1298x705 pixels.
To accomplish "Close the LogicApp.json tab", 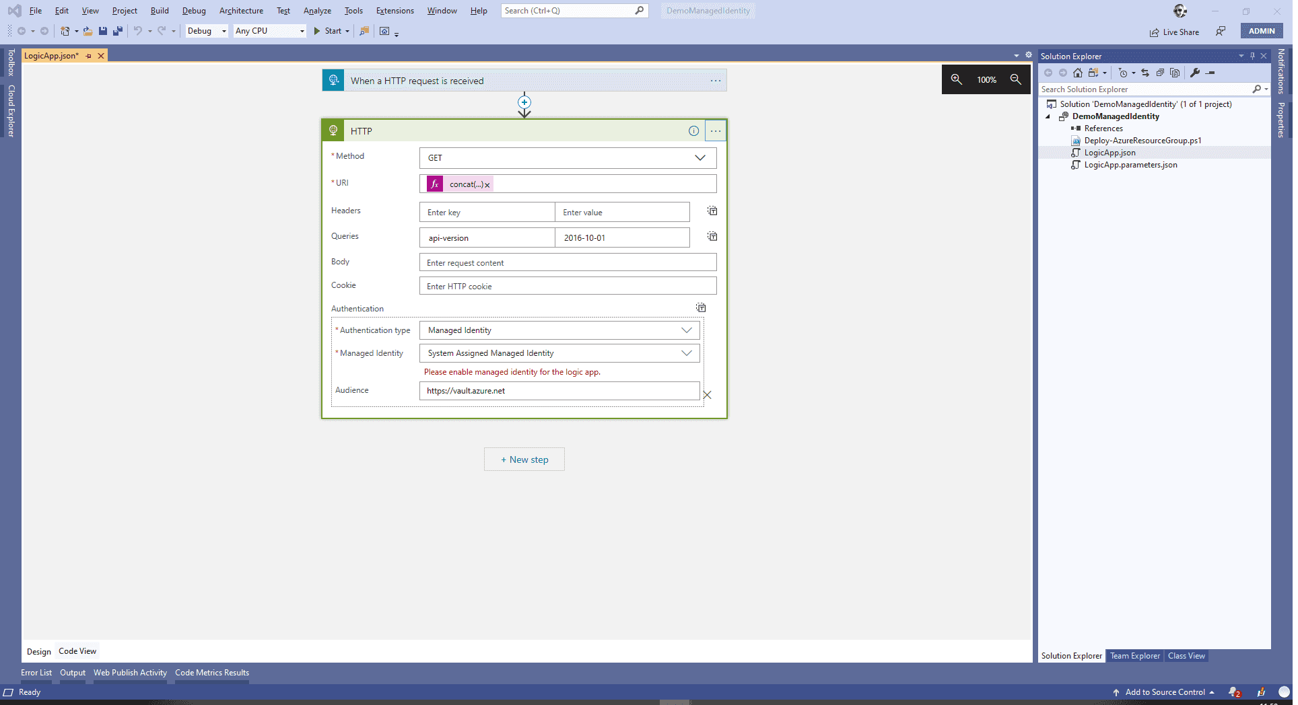I will click(101, 56).
